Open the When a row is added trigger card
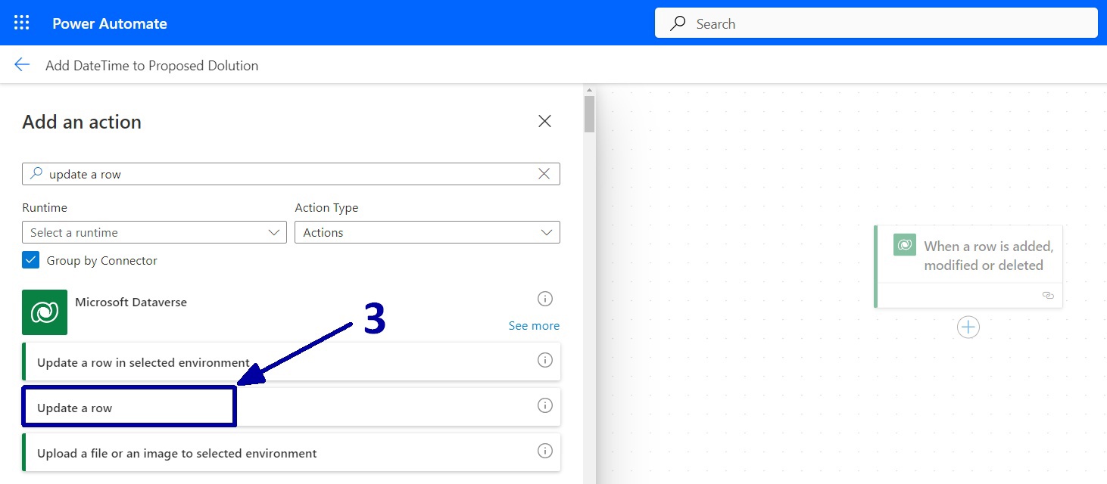The width and height of the screenshot is (1107, 484). 968,266
